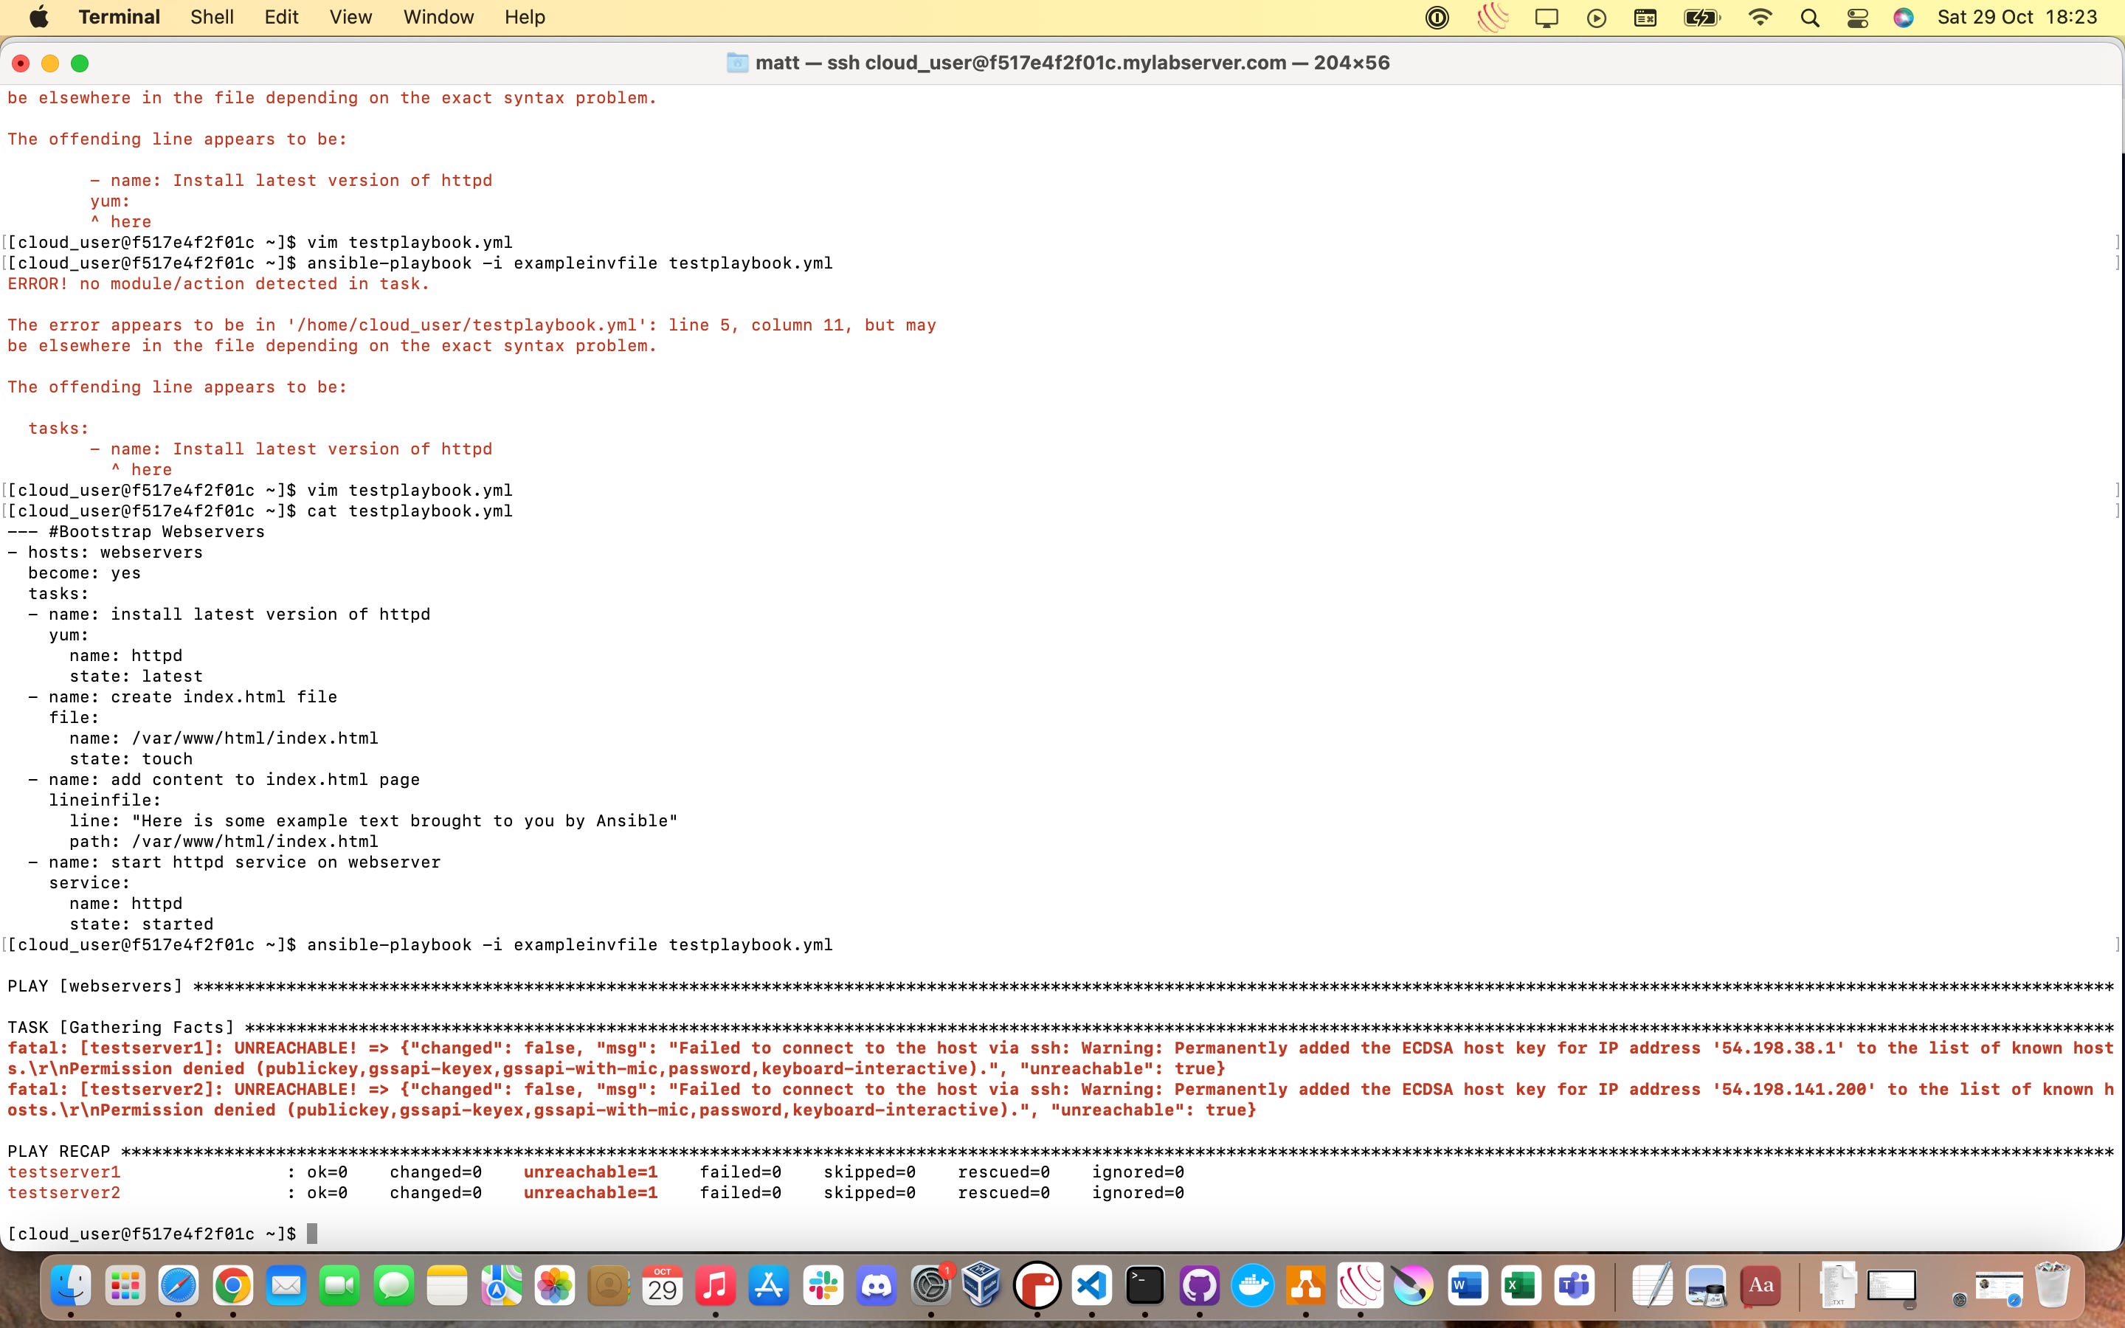Open the Shell menu

point(212,18)
